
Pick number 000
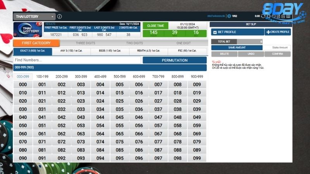click(23, 85)
